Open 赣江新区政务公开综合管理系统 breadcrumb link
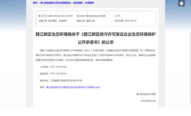The width and height of the screenshot is (191, 116). coord(55,3)
